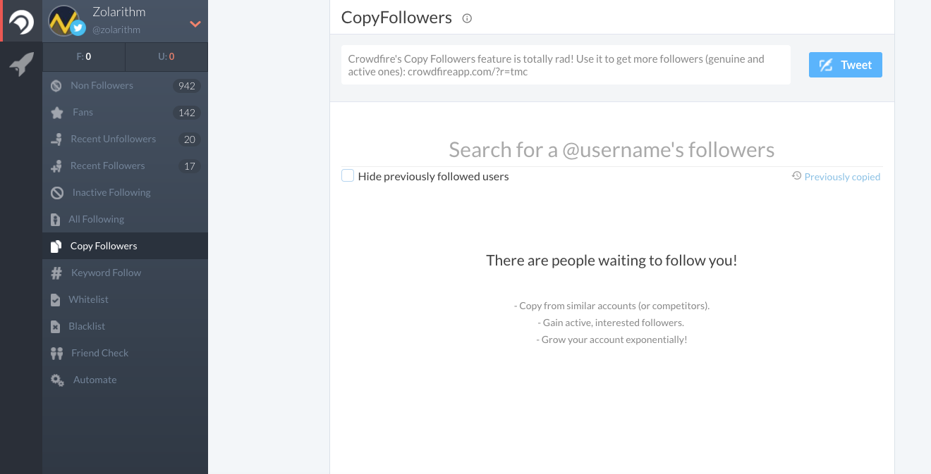931x474 pixels.
Task: Open the Whitelist page
Action: click(x=125, y=299)
